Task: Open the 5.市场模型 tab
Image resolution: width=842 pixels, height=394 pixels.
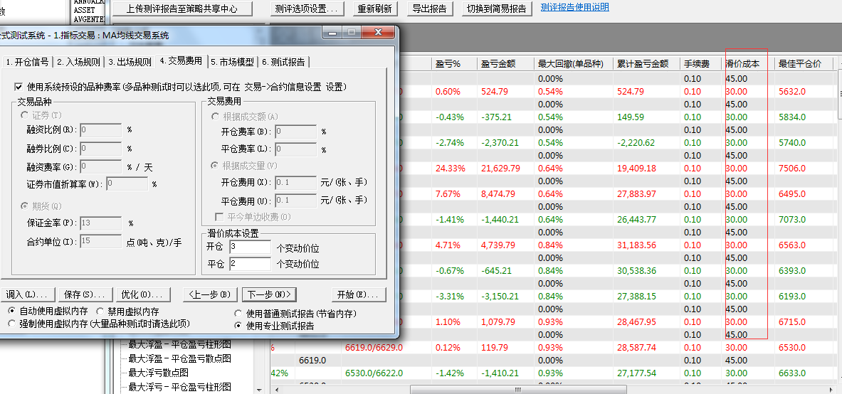Action: click(x=232, y=62)
